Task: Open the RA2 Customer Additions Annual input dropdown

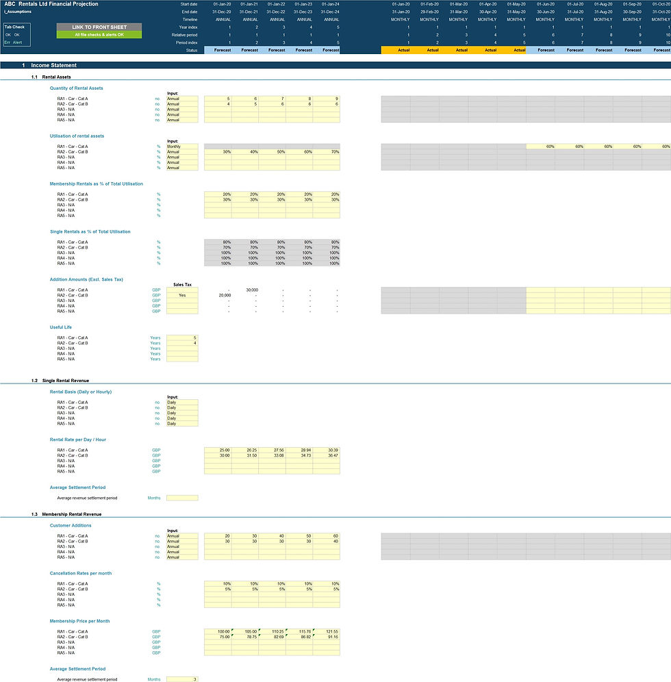Action: 182,542
